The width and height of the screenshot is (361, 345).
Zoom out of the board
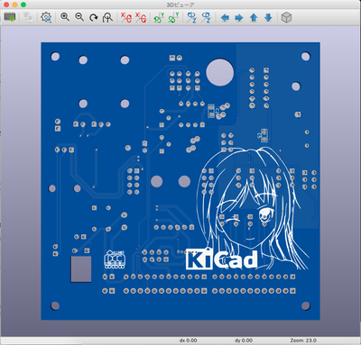tap(79, 17)
